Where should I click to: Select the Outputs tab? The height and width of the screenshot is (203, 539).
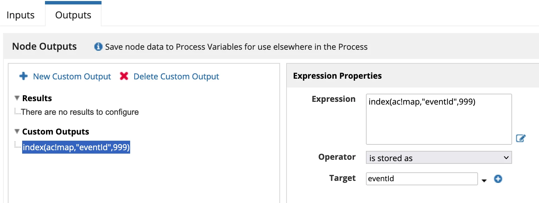(x=73, y=15)
